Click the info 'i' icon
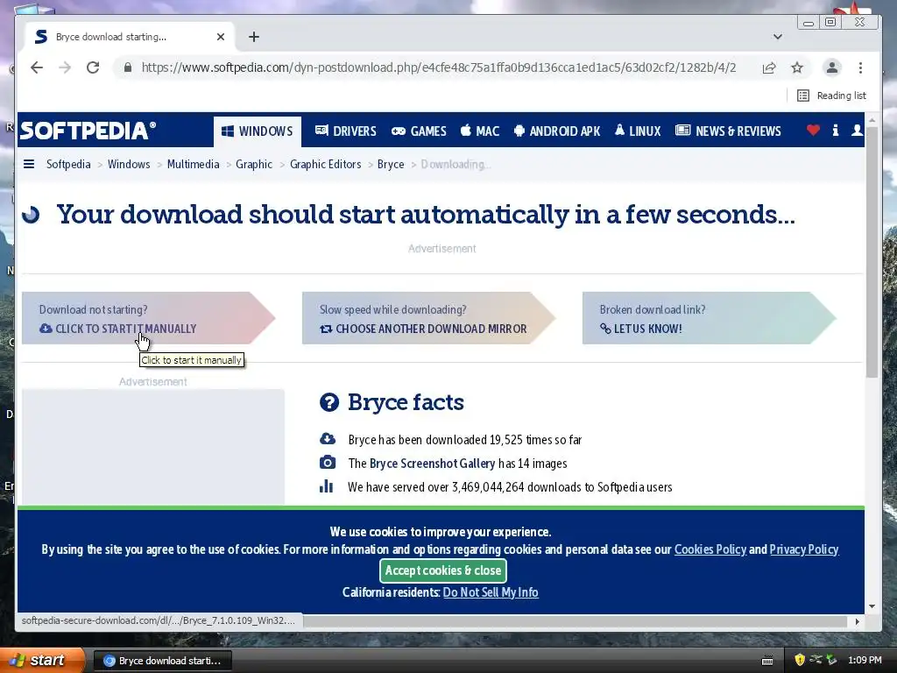The height and width of the screenshot is (673, 897). coord(835,131)
